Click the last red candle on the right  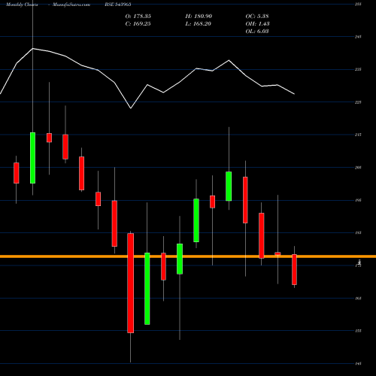point(294,269)
